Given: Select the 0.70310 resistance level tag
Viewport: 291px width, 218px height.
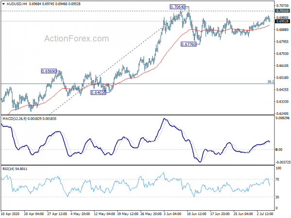Looking at the screenshot, I should (282, 11).
